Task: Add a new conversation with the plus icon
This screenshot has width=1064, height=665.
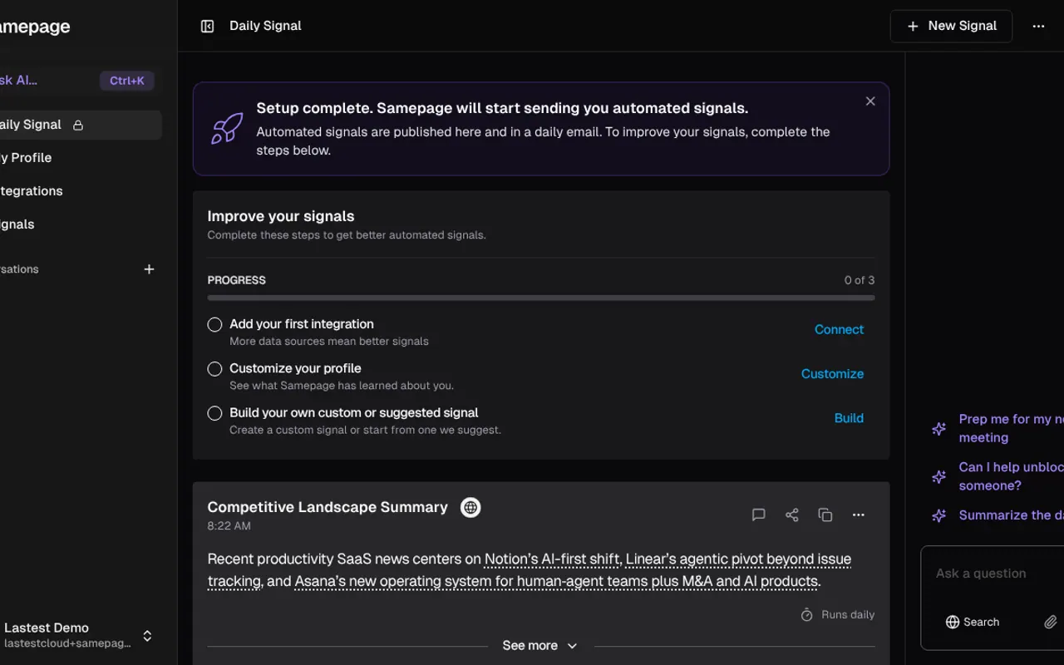Action: [149, 269]
